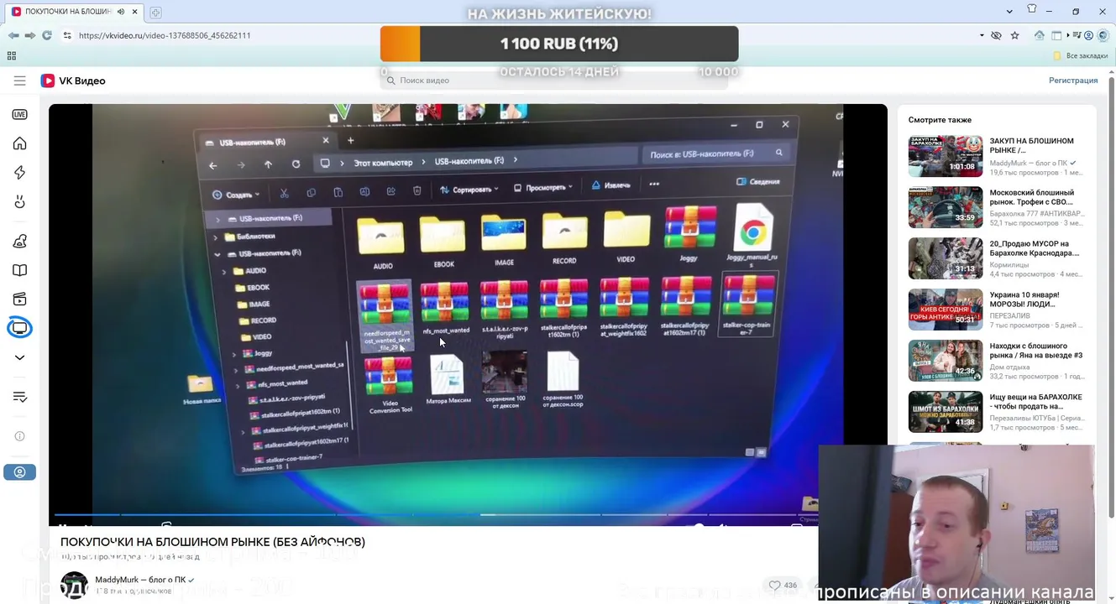Open thumbnail with 33:59 duration
Image resolution: width=1116 pixels, height=604 pixels.
946,207
